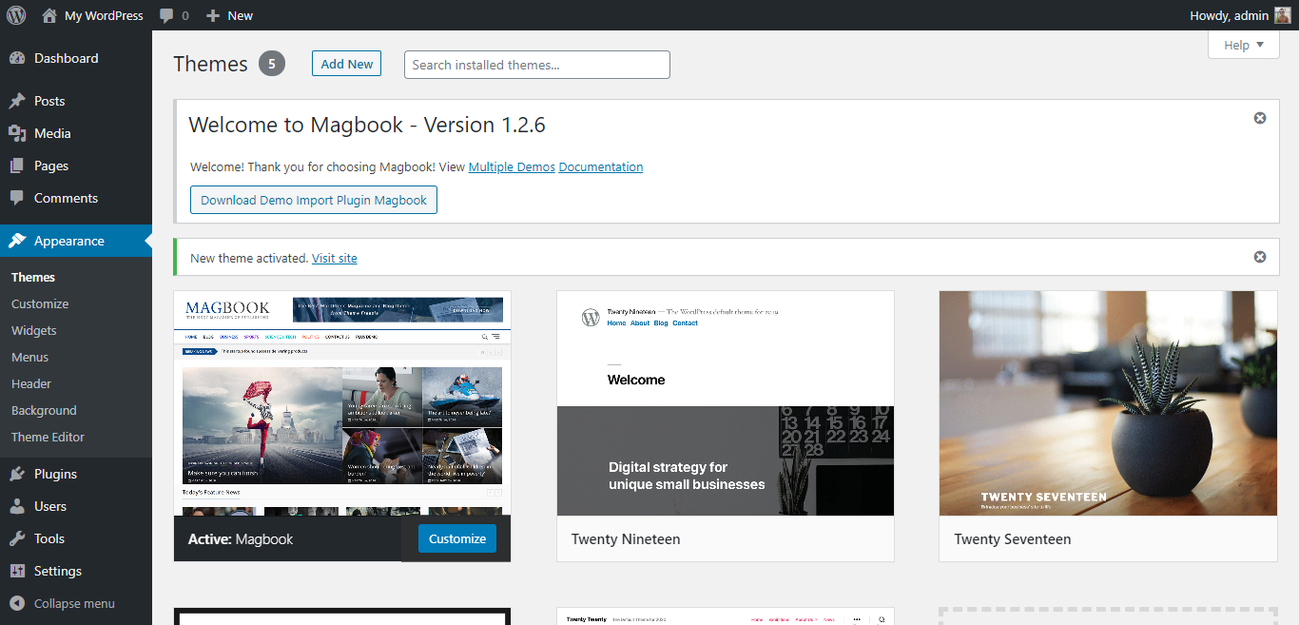
Task: Open My WordPress site home icon
Action: pyautogui.click(x=49, y=15)
